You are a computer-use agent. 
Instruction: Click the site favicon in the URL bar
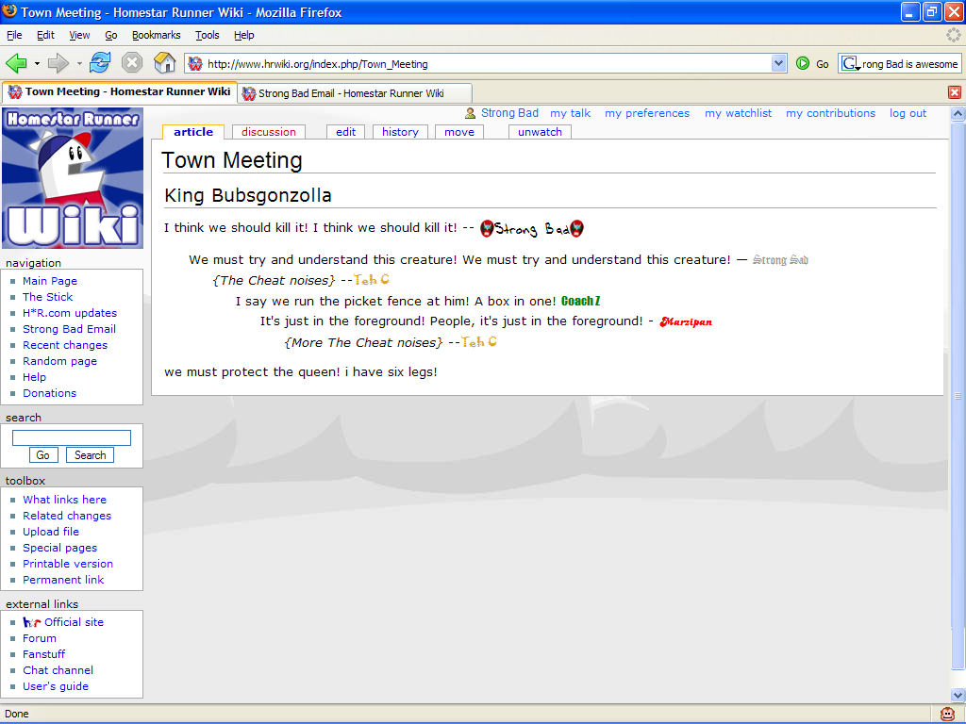[x=195, y=63]
